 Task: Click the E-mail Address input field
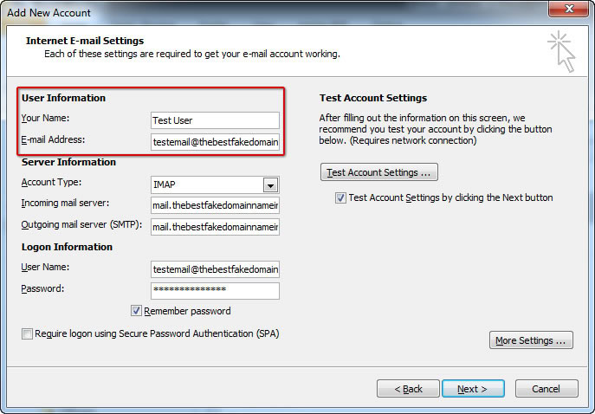pos(215,142)
